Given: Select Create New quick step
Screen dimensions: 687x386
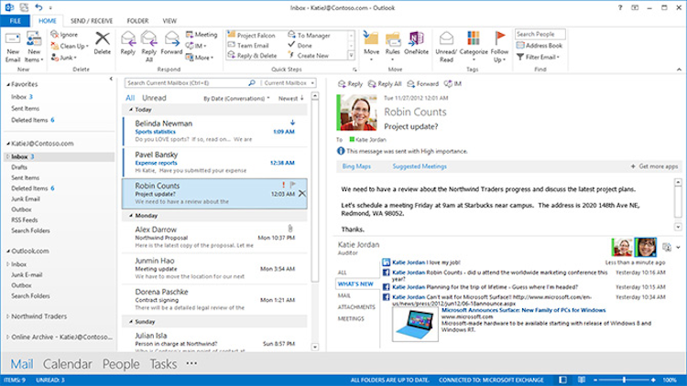Looking at the screenshot, I should point(309,56).
